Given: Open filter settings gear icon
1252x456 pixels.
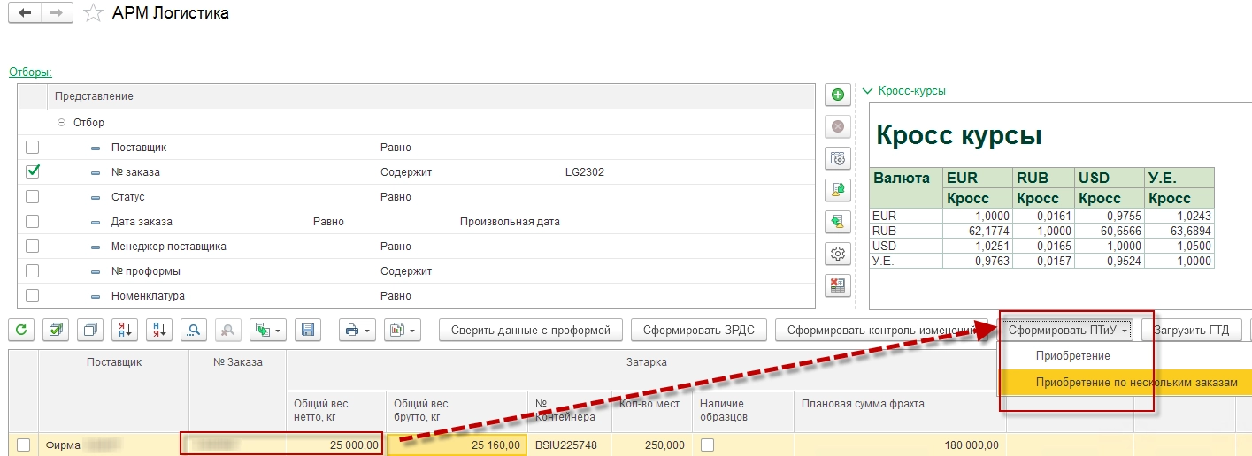Looking at the screenshot, I should 838,254.
